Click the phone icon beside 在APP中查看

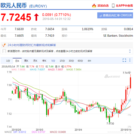click(x=113, y=5)
